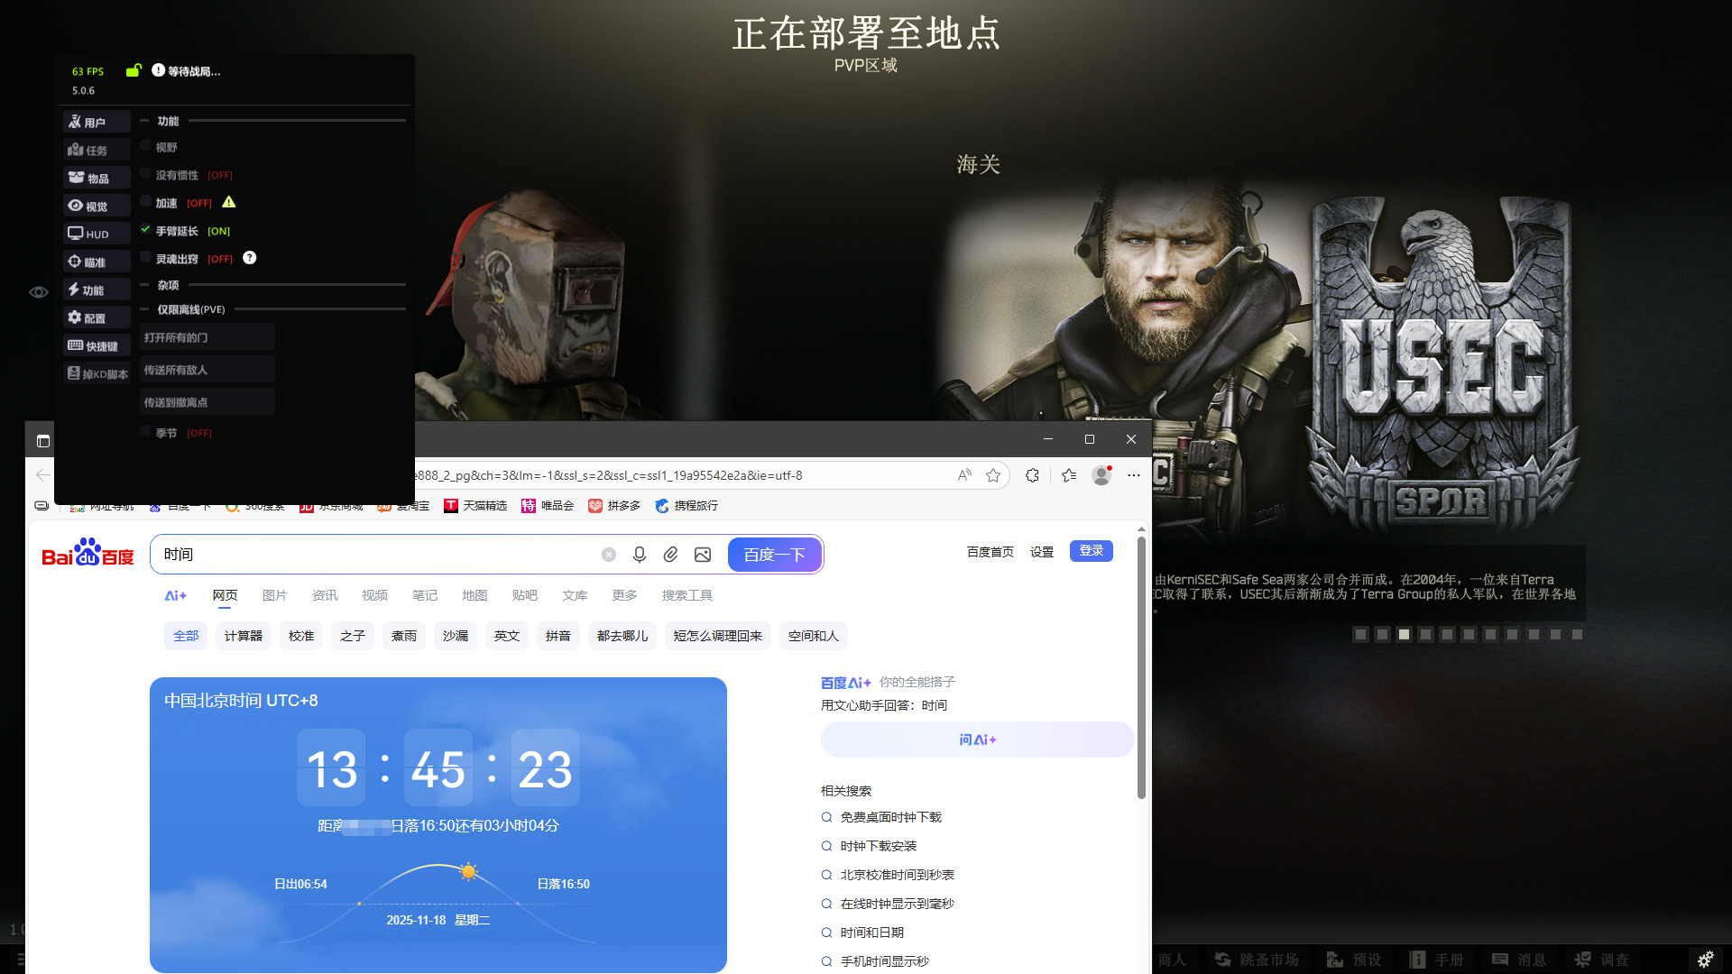Image resolution: width=1732 pixels, height=974 pixels.
Task: Click the Baidu voice search microphone icon
Action: (640, 555)
